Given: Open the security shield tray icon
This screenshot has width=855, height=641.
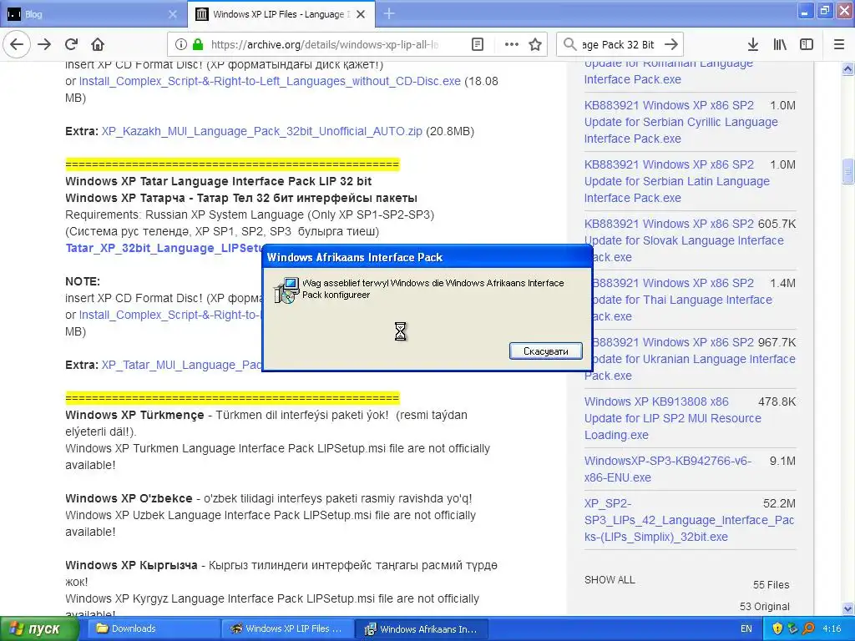Looking at the screenshot, I should (x=777, y=629).
